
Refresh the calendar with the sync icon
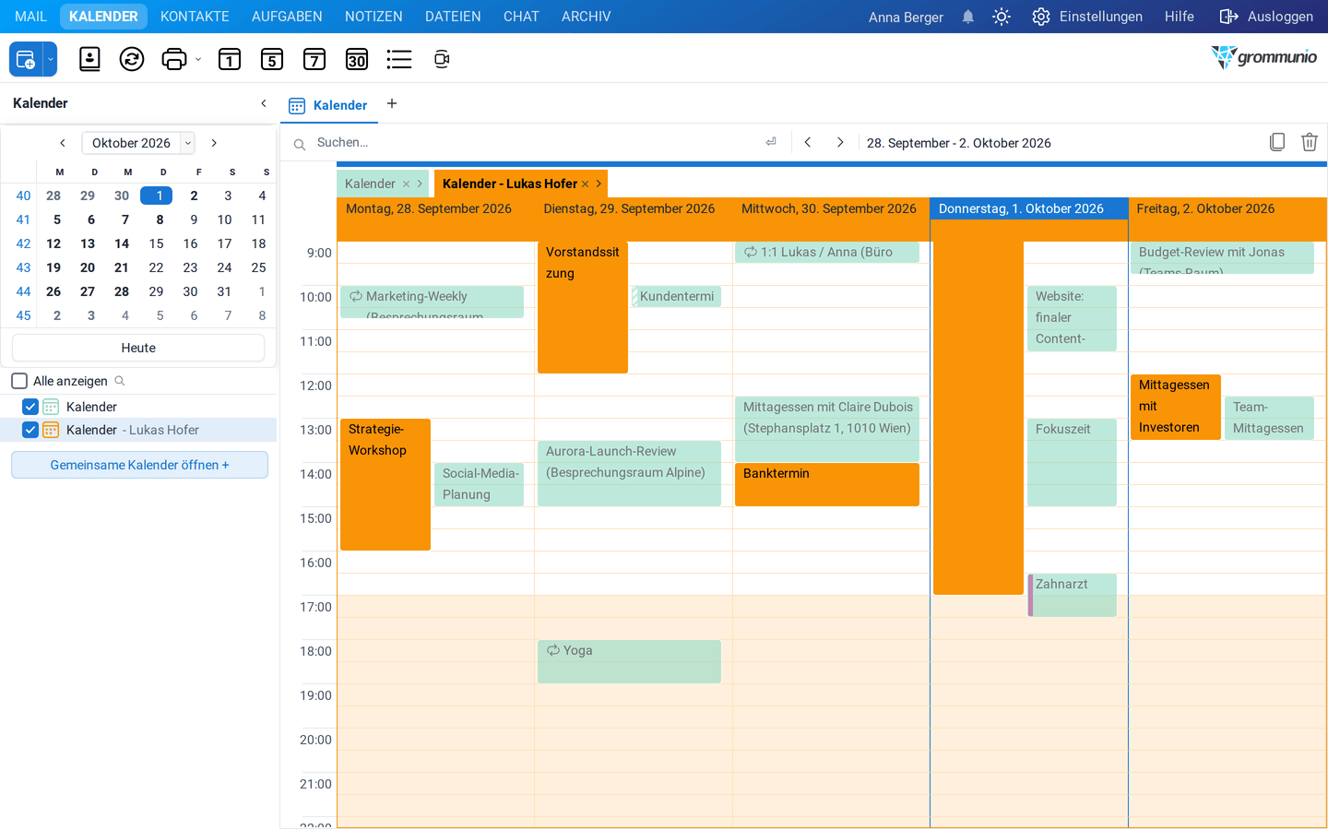click(x=132, y=59)
